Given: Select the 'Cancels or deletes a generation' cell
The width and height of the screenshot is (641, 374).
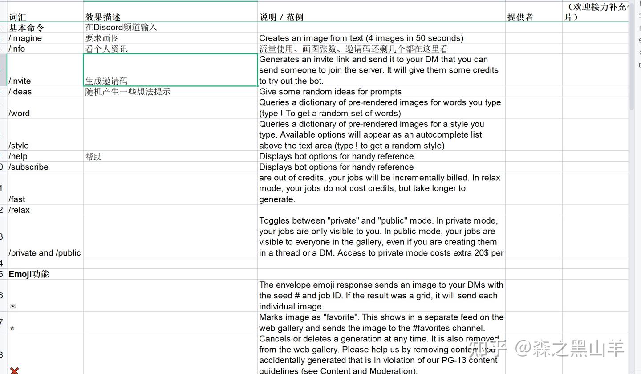Looking at the screenshot, I should pyautogui.click(x=381, y=354).
